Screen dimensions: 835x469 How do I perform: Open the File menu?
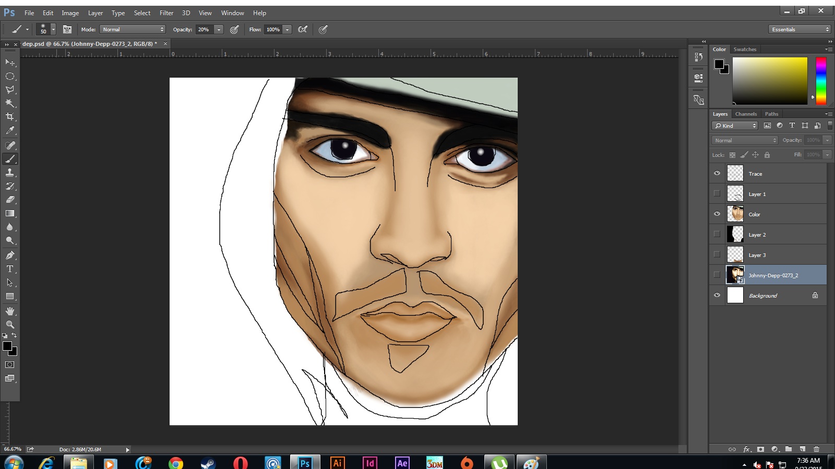29,13
